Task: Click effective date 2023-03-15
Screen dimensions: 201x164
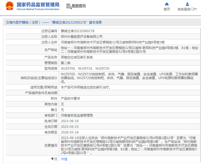Action: (x=69, y=127)
